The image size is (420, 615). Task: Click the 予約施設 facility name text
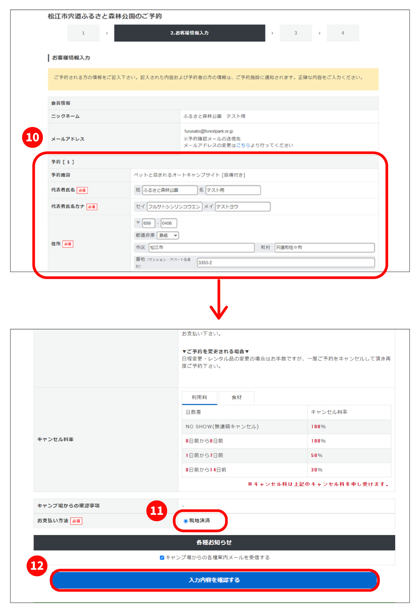190,175
